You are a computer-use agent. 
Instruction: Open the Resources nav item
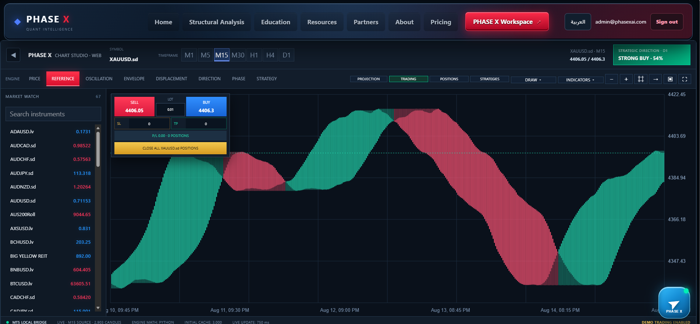322,22
